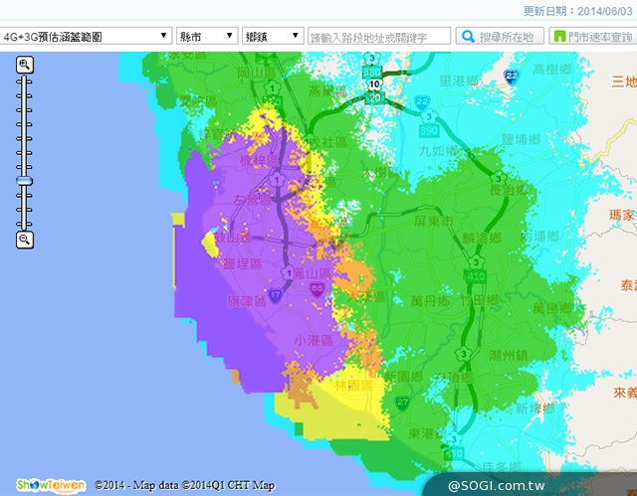
Task: Open the 縣市 county dropdown
Action: (x=207, y=36)
